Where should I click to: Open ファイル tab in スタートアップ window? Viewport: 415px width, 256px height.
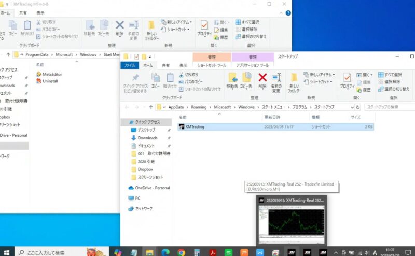130,65
